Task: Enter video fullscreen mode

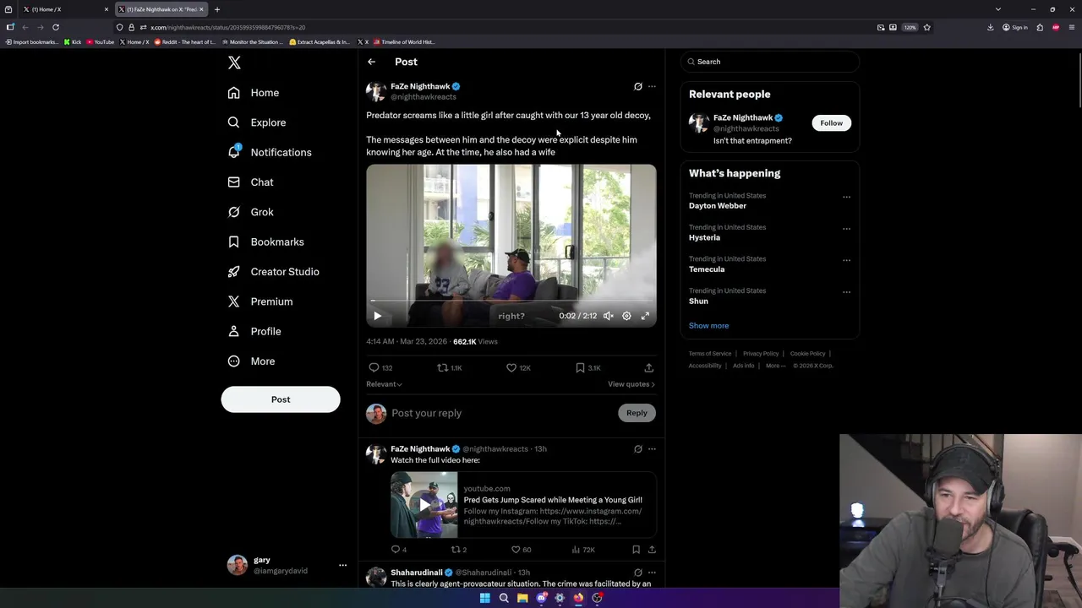Action: 645,316
